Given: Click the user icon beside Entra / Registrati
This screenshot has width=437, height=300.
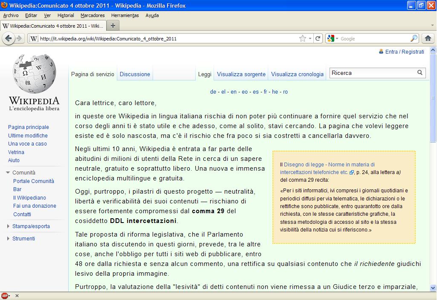Looking at the screenshot, I should click(x=381, y=51).
